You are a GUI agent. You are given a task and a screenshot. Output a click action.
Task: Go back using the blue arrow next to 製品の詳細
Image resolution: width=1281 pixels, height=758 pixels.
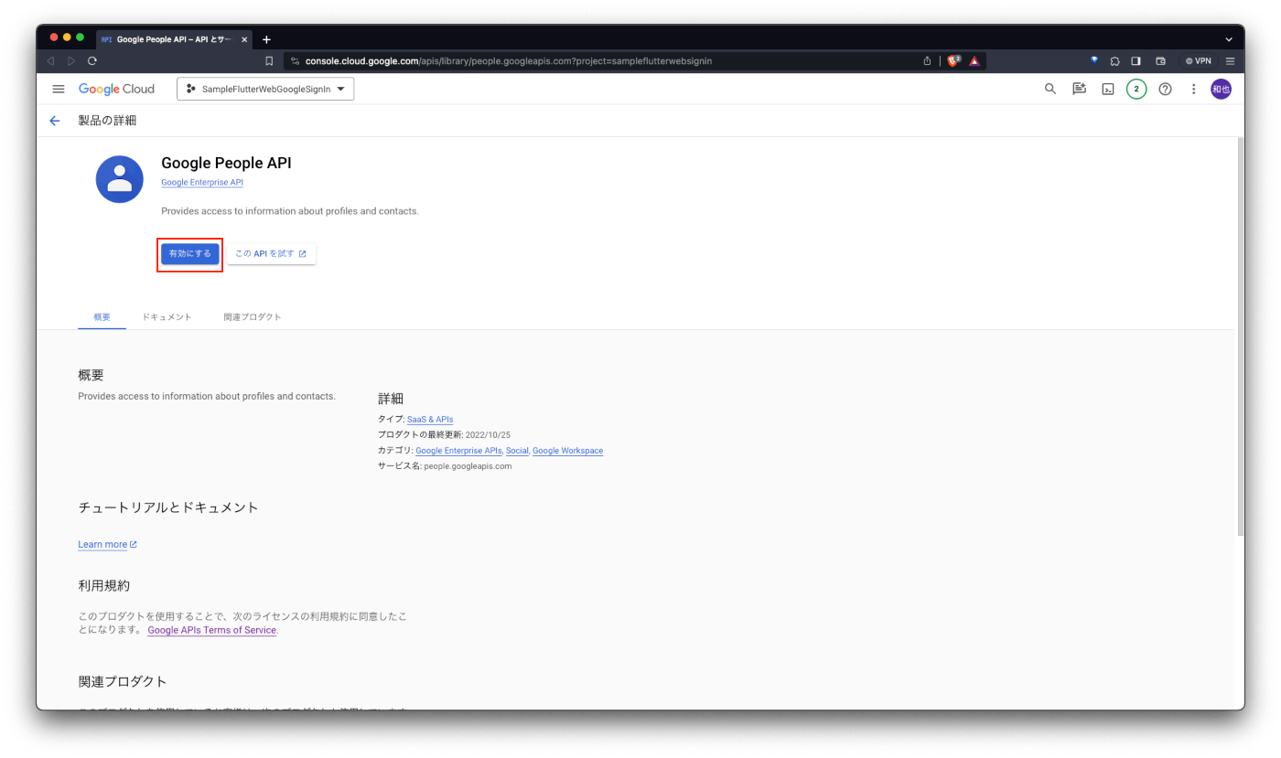[x=55, y=121]
